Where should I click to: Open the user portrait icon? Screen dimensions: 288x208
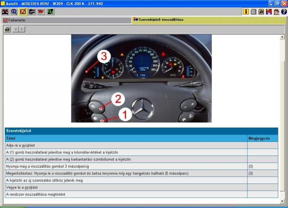pos(276,12)
